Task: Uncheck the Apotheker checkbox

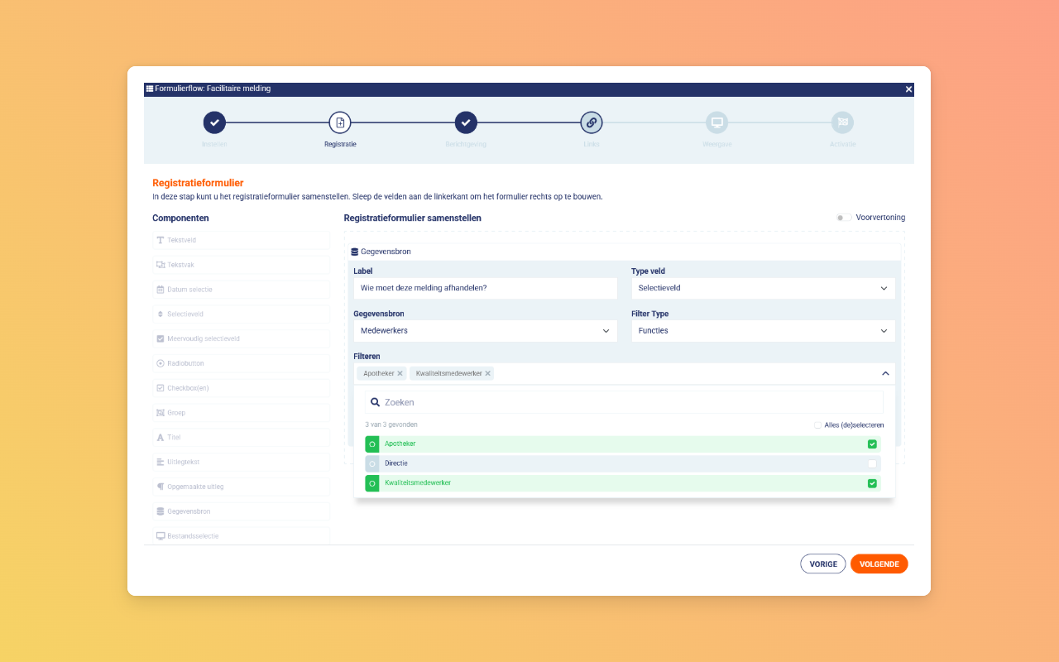Action: click(872, 444)
